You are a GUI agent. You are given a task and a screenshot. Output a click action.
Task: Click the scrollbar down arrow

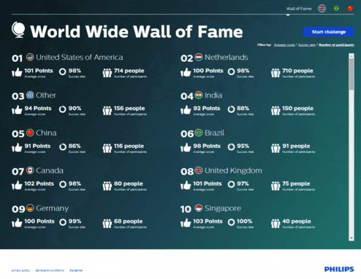(x=351, y=238)
